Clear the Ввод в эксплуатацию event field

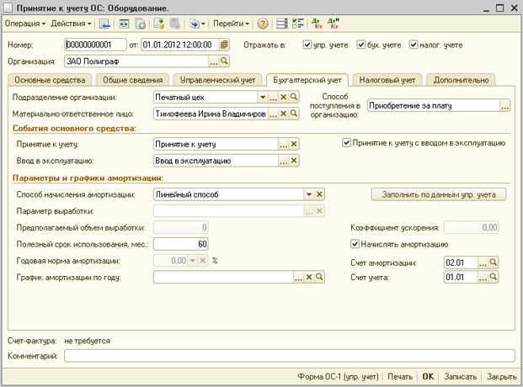[294, 161]
